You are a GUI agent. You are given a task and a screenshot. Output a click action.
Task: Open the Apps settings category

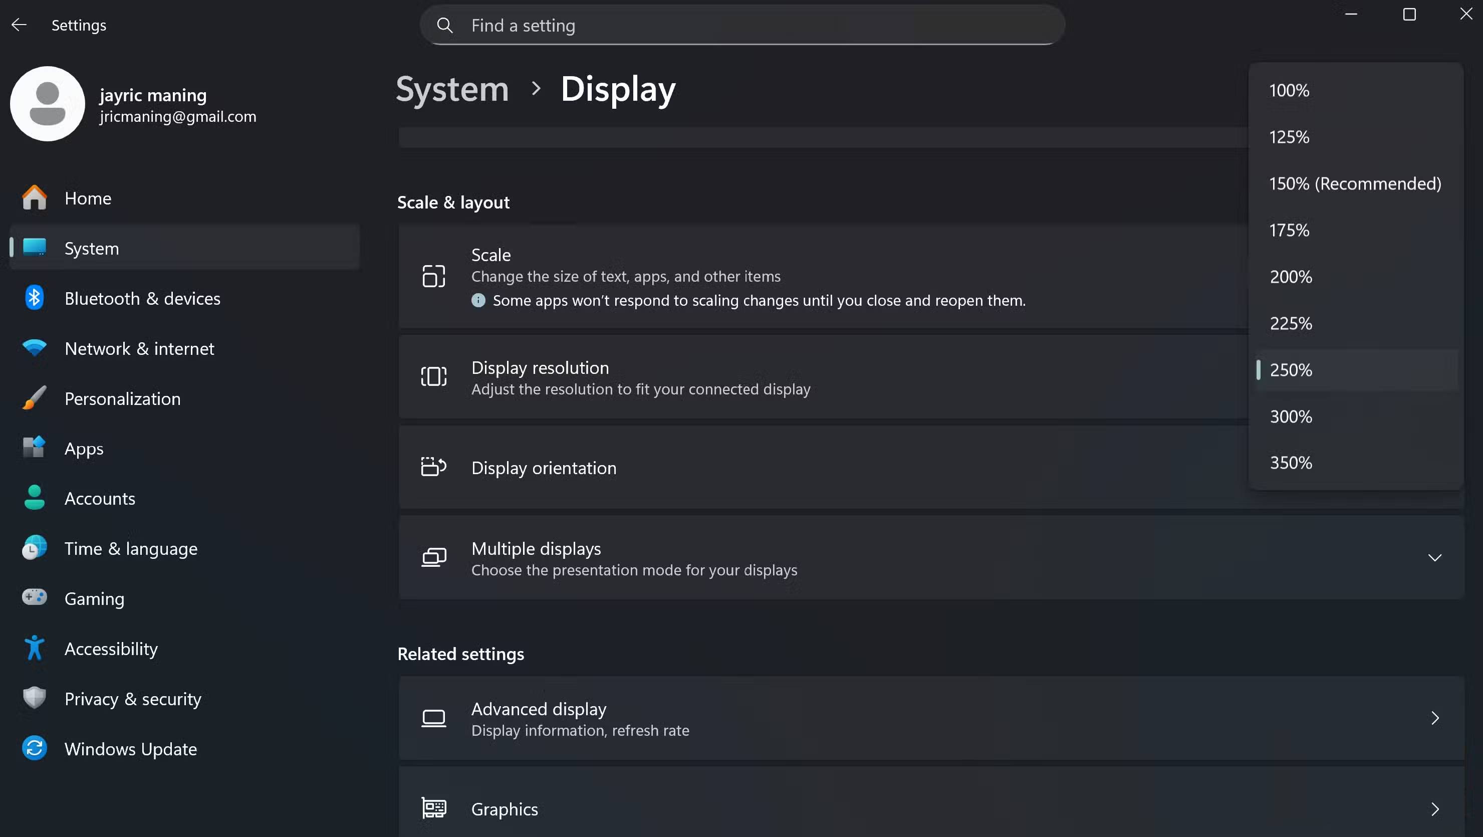point(84,449)
